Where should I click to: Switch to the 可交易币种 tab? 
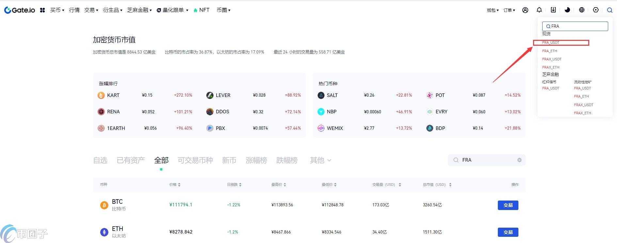click(195, 160)
